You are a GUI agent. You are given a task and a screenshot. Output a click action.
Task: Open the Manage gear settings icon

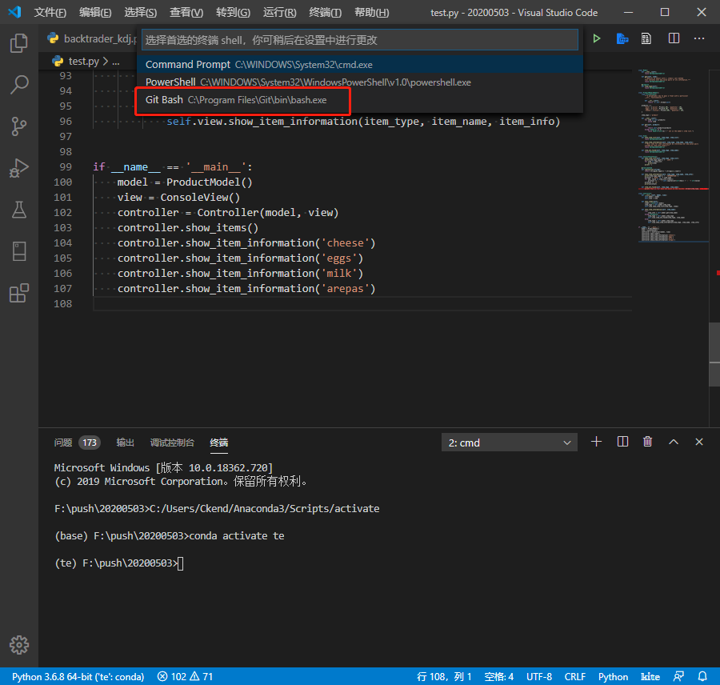click(x=18, y=644)
